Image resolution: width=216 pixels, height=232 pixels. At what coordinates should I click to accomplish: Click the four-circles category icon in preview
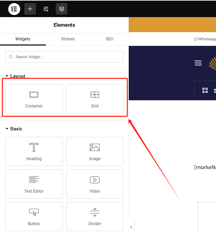205,90
